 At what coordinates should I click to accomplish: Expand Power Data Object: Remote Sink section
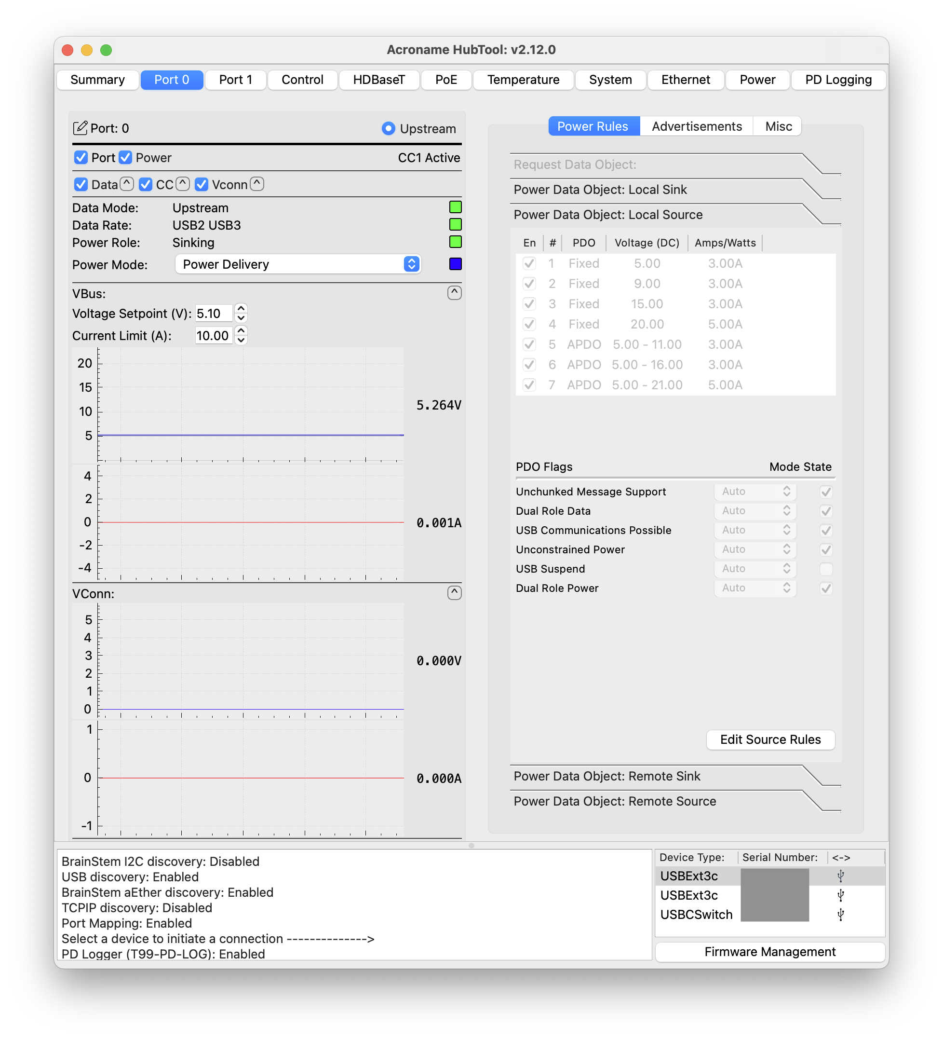[x=607, y=777]
